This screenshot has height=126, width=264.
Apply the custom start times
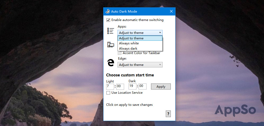coord(161,87)
